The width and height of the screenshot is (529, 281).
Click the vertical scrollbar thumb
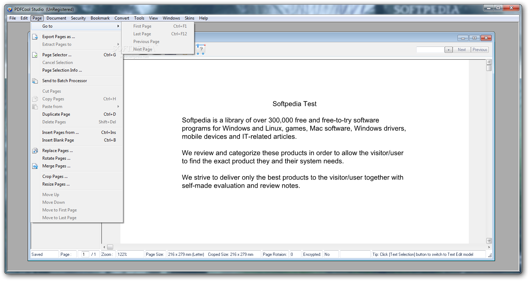[x=489, y=68]
